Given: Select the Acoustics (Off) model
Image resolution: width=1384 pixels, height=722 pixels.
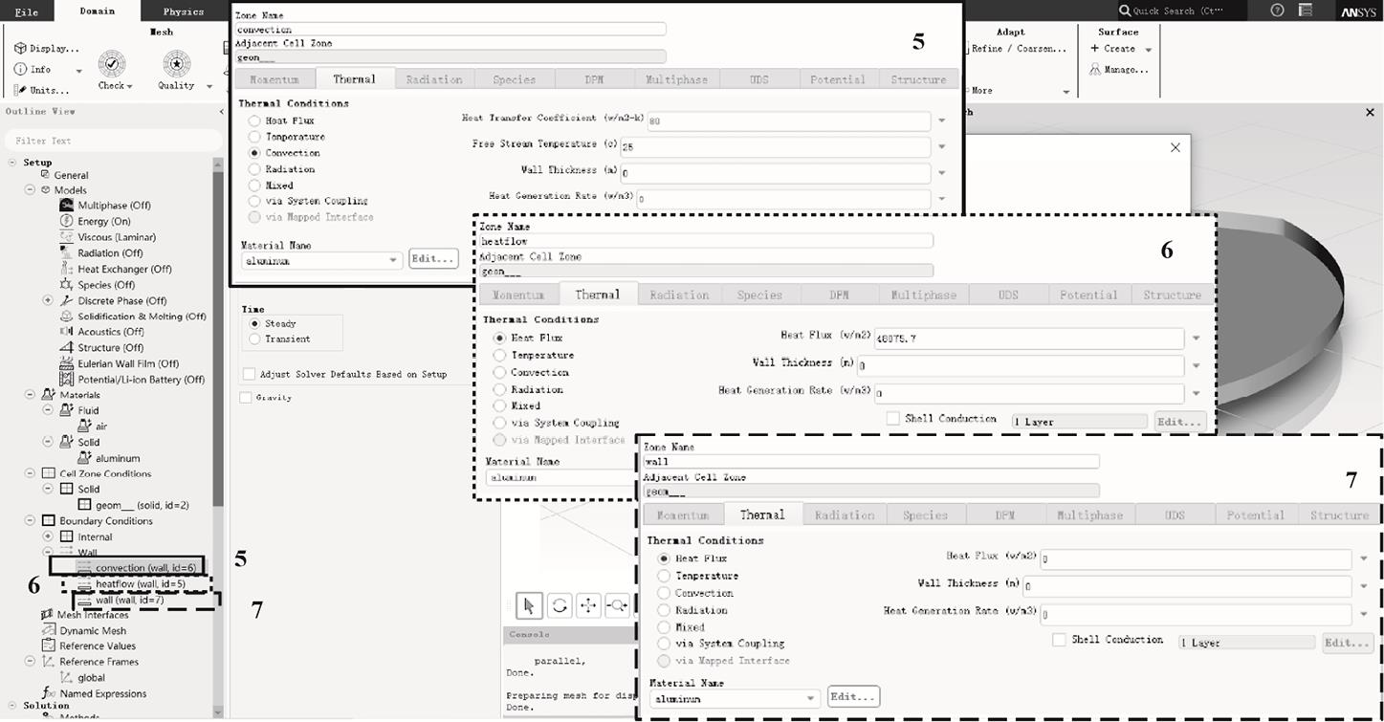Looking at the screenshot, I should 101,332.
